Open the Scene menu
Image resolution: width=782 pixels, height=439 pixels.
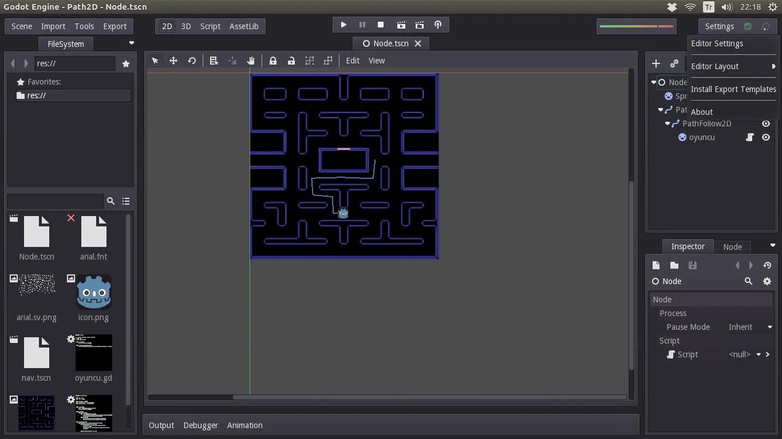[x=22, y=26]
